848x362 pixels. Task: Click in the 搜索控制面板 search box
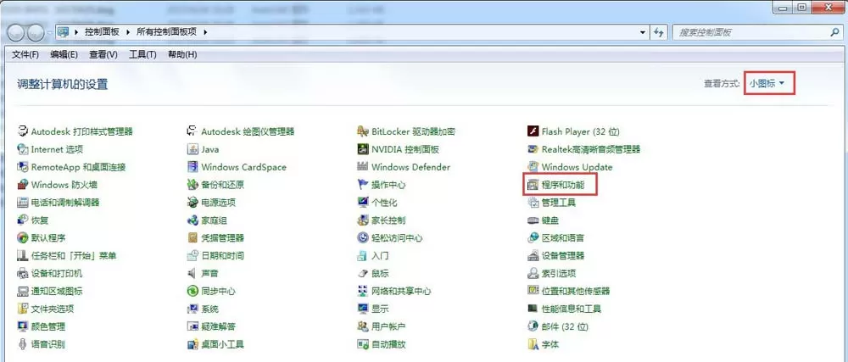pyautogui.click(x=749, y=32)
